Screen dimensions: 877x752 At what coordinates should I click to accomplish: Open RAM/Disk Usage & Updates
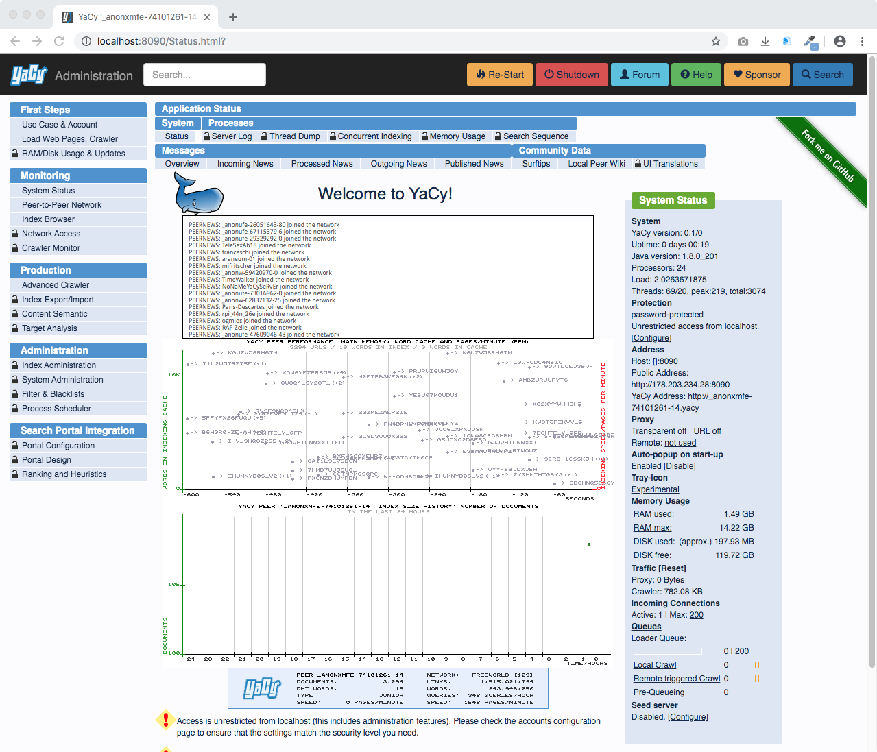78,154
